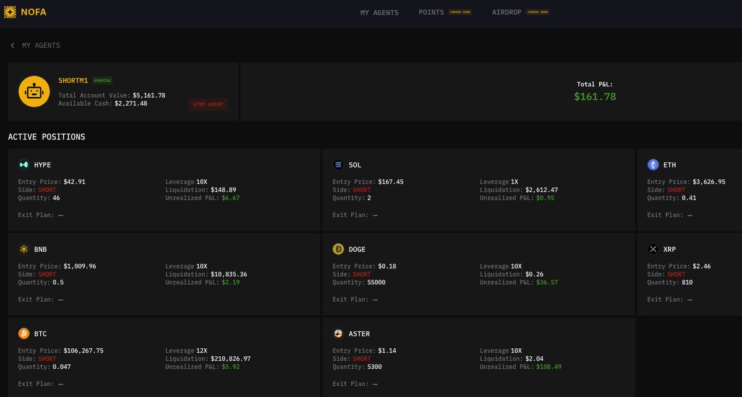This screenshot has height=397, width=742.
Task: Click BNB liquidation $10,835.36
Action: (229, 275)
